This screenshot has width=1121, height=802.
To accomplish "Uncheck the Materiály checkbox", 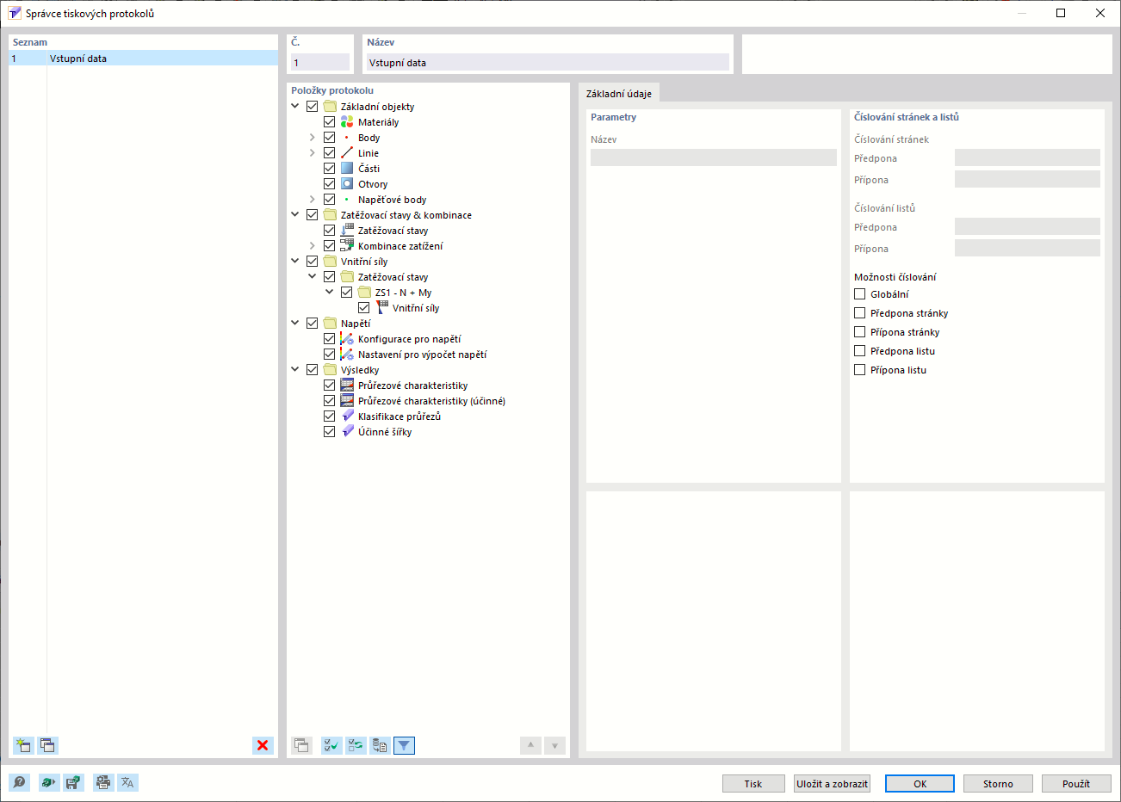I will [x=329, y=122].
